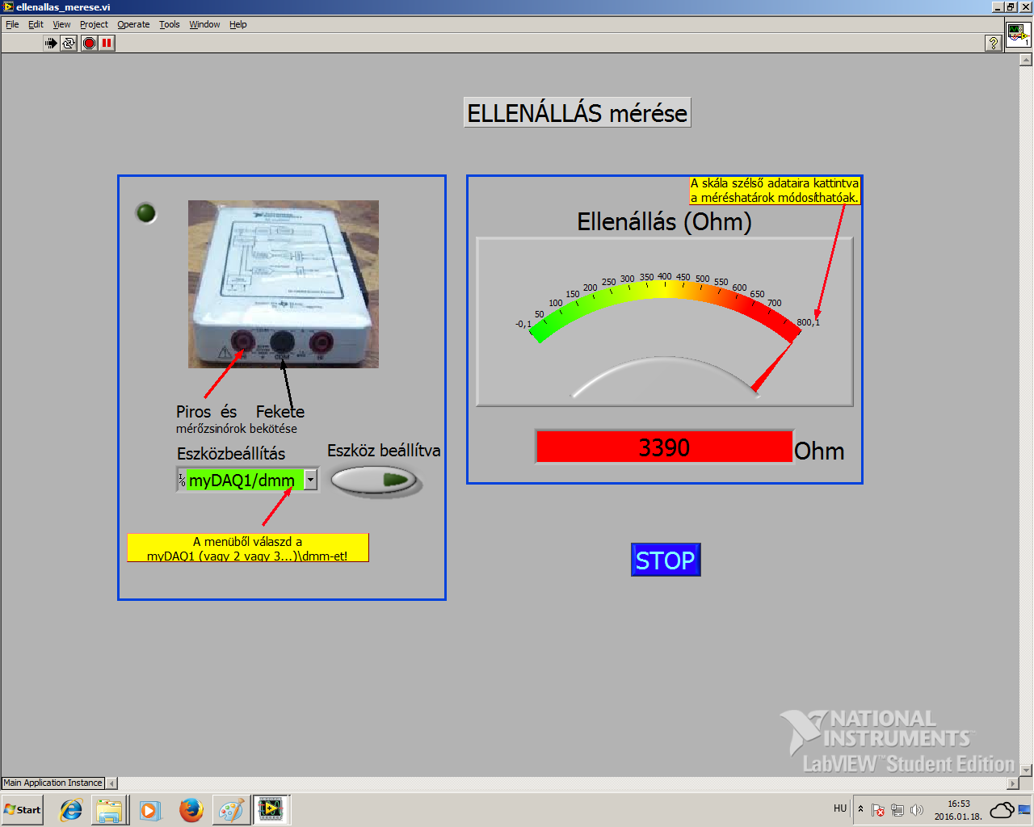Viewport: 1034px width, 827px height.
Task: Click the I/O type selector left of myDAQ1/dmm
Action: [x=182, y=480]
